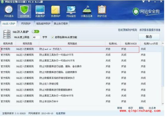165x117 pixels.
Task: Switch to the 危险组件防护 tab
Action: pyautogui.click(x=43, y=24)
